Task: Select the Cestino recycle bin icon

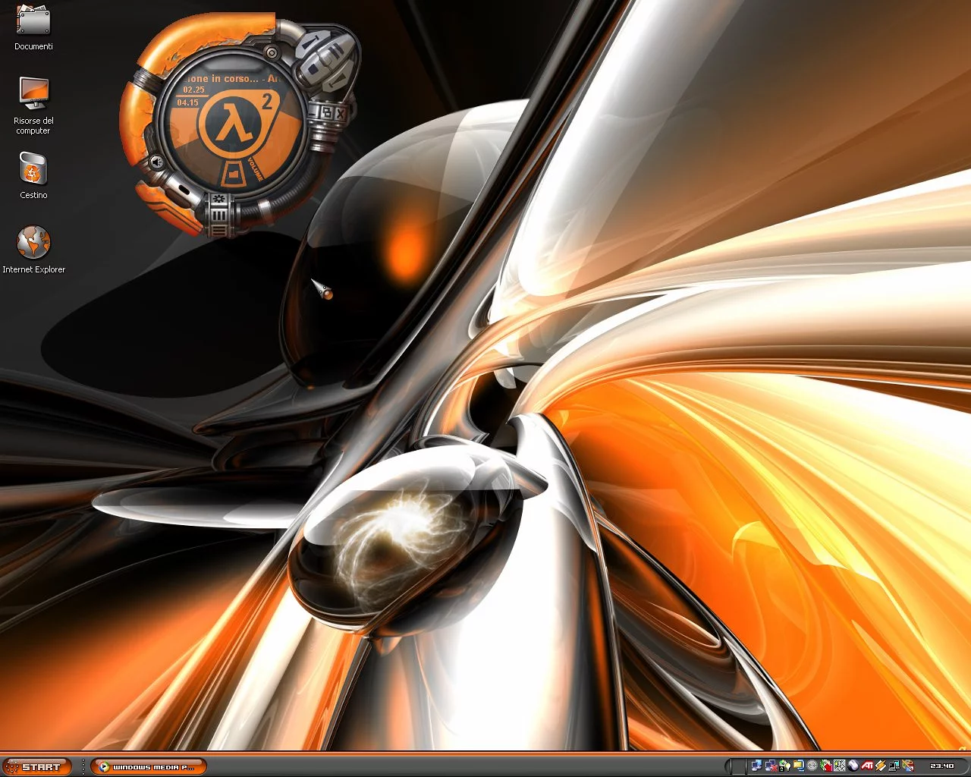Action: (33, 168)
